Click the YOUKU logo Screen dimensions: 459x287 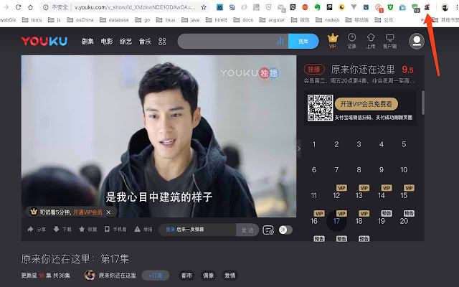(44, 41)
